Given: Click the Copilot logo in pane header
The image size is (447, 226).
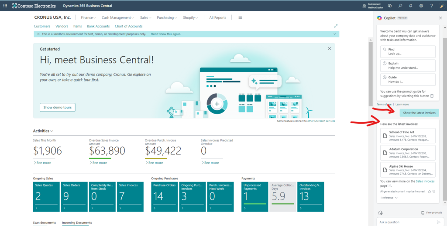Looking at the screenshot, I should [x=379, y=18].
